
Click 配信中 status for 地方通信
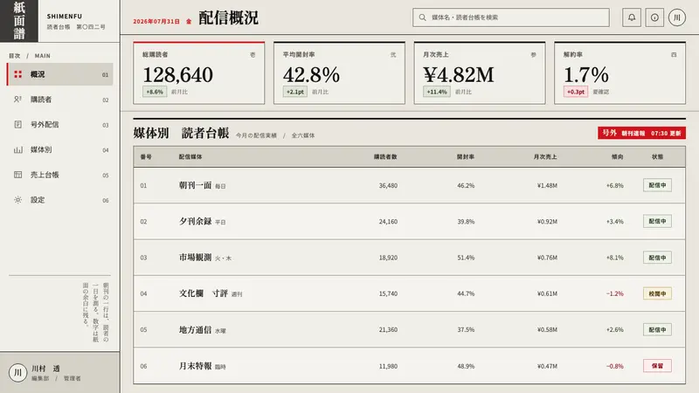click(x=657, y=330)
